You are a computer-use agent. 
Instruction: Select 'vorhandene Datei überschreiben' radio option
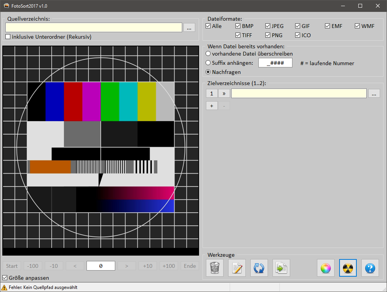point(208,54)
